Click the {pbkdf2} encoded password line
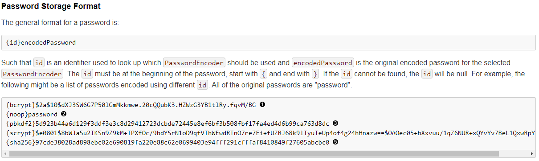 tap(168, 124)
